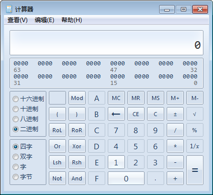Open the 编辑(E) menu
This screenshot has width=213, height=195.
point(44,20)
